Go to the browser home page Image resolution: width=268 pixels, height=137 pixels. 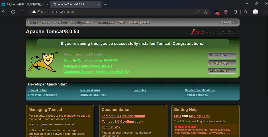[22, 12]
